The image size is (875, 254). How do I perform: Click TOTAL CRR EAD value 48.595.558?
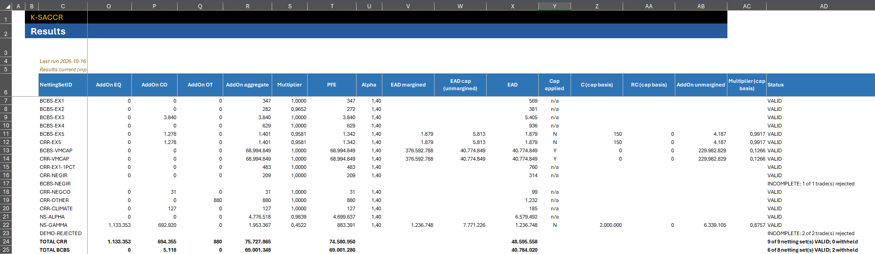coord(512,242)
